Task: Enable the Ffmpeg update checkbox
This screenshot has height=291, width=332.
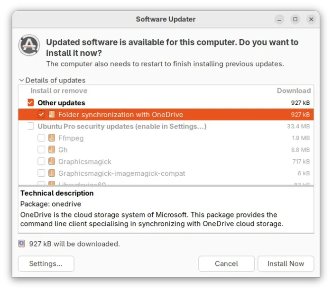Action: click(41, 138)
